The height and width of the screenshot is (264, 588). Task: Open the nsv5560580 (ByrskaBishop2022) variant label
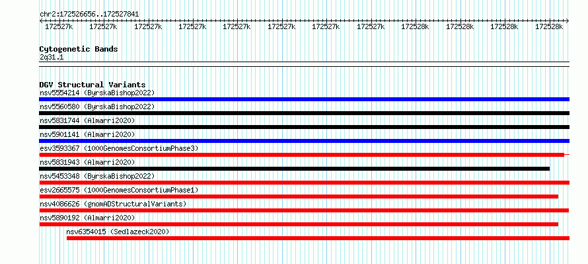[x=97, y=107]
